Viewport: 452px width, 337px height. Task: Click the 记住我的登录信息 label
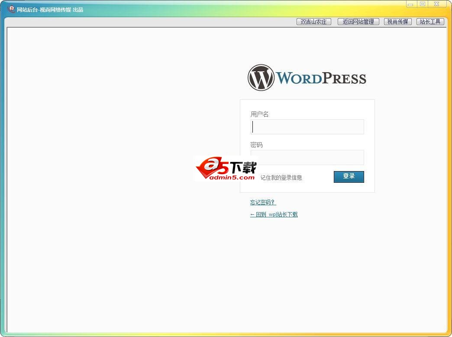click(x=281, y=178)
